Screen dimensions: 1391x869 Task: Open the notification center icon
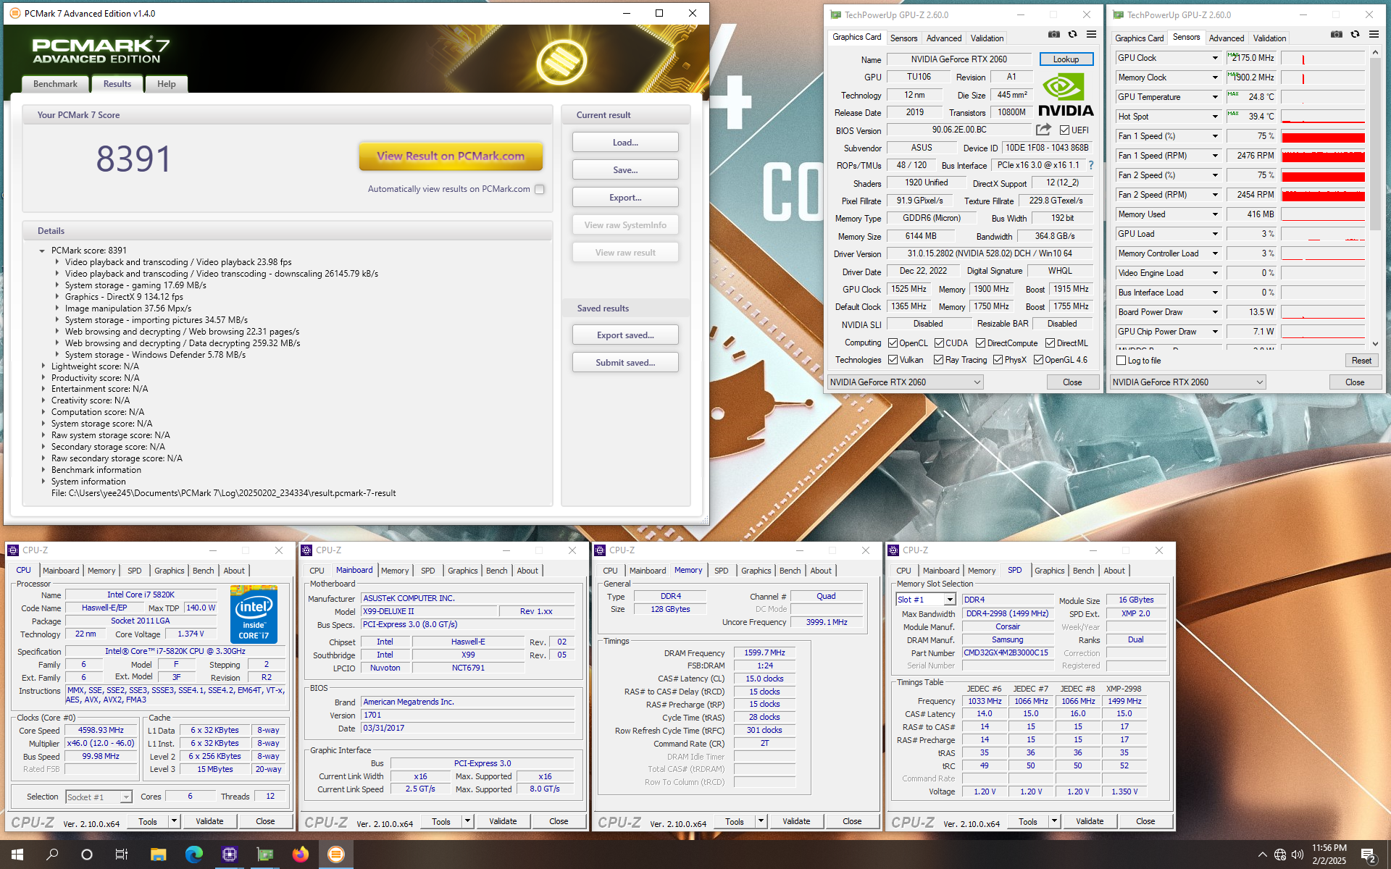click(1369, 855)
